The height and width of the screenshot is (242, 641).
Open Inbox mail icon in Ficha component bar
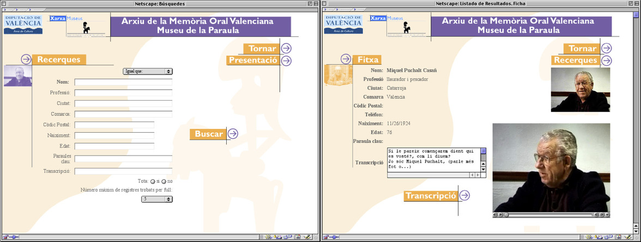(x=598, y=237)
